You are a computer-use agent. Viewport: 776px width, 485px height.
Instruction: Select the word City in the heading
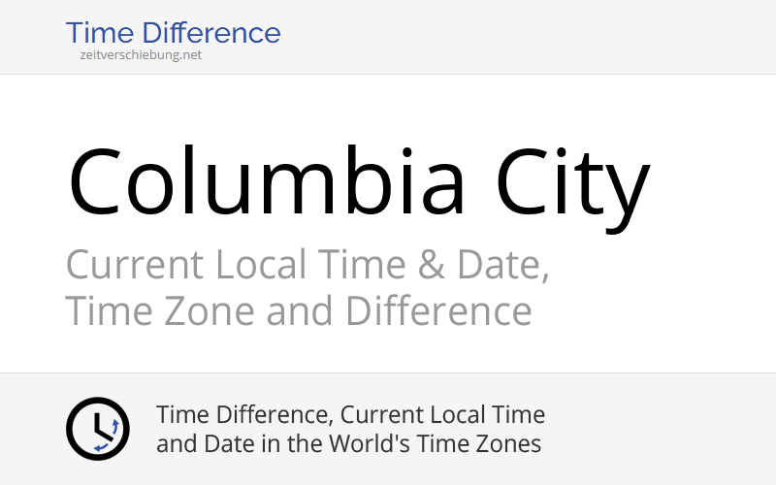pos(572,182)
